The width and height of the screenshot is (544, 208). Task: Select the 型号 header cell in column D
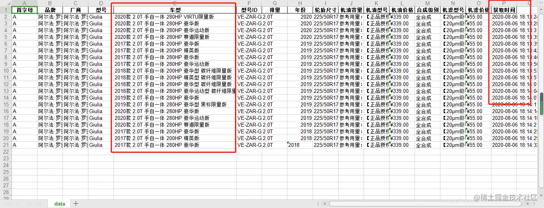click(101, 10)
